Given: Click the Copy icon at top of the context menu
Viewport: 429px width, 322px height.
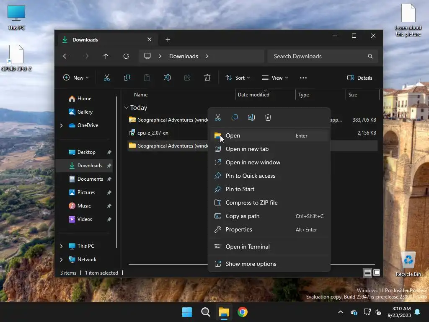Looking at the screenshot, I should [x=235, y=117].
